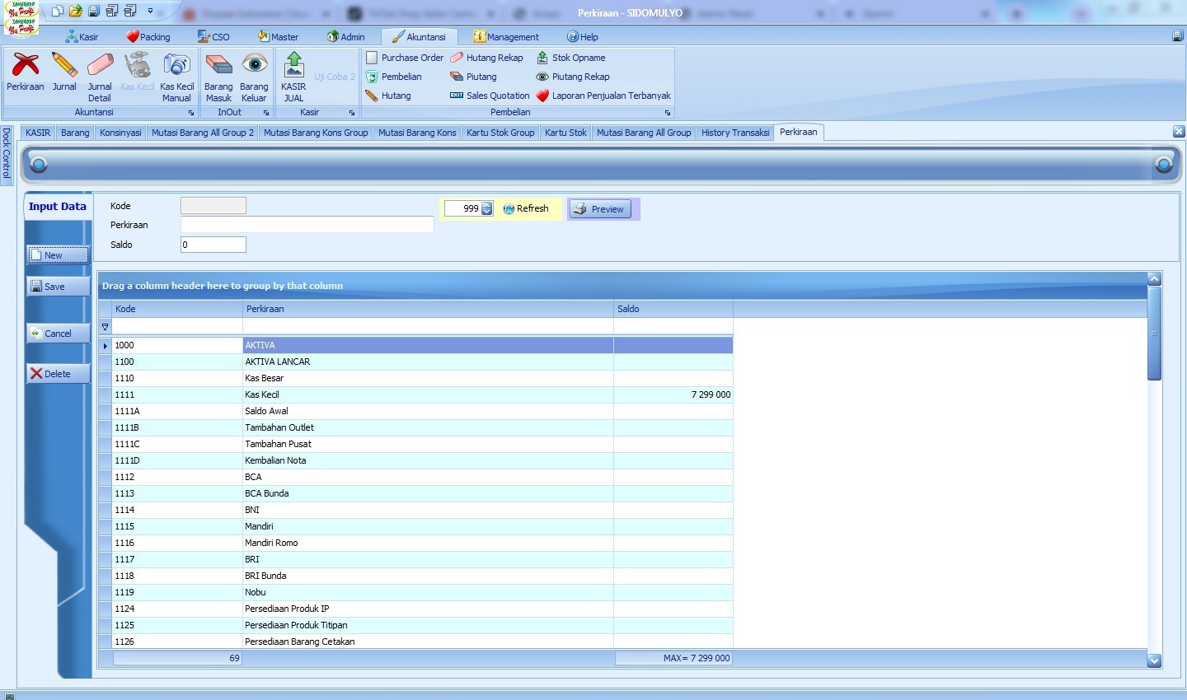This screenshot has width=1187, height=700.
Task: Switch to Kartu Stok tab
Action: click(565, 133)
